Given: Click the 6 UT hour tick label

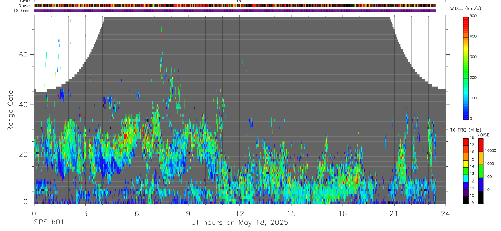Looking at the screenshot, I should pyautogui.click(x=137, y=213).
